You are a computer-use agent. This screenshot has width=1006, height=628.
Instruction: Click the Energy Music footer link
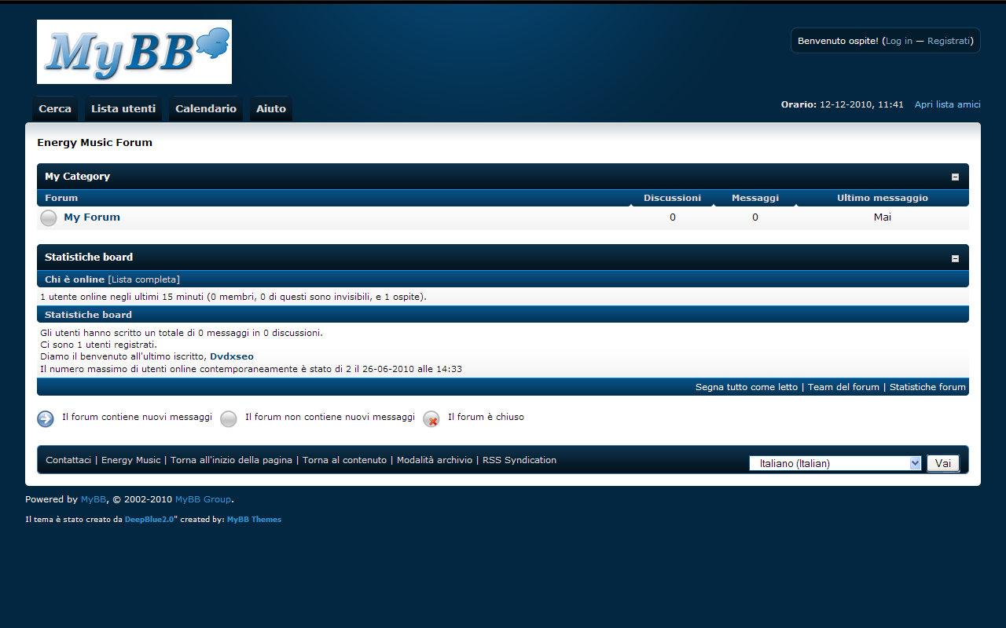[130, 460]
